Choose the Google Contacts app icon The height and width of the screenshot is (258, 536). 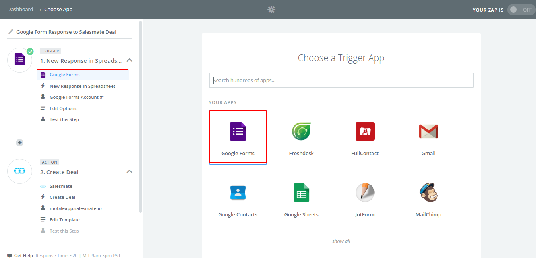238,193
